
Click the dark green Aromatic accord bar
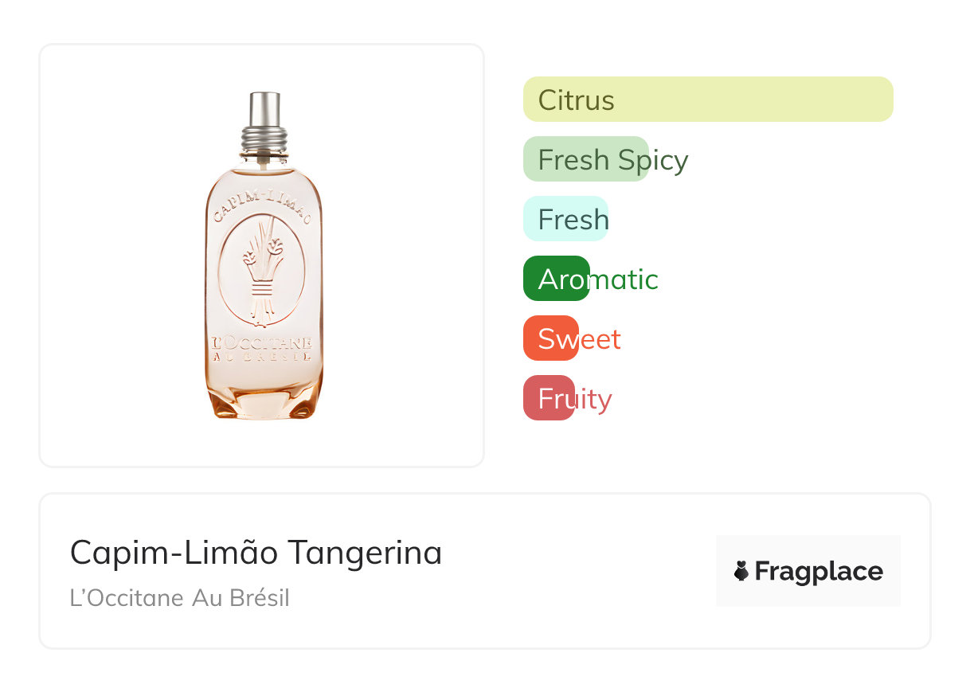point(556,279)
